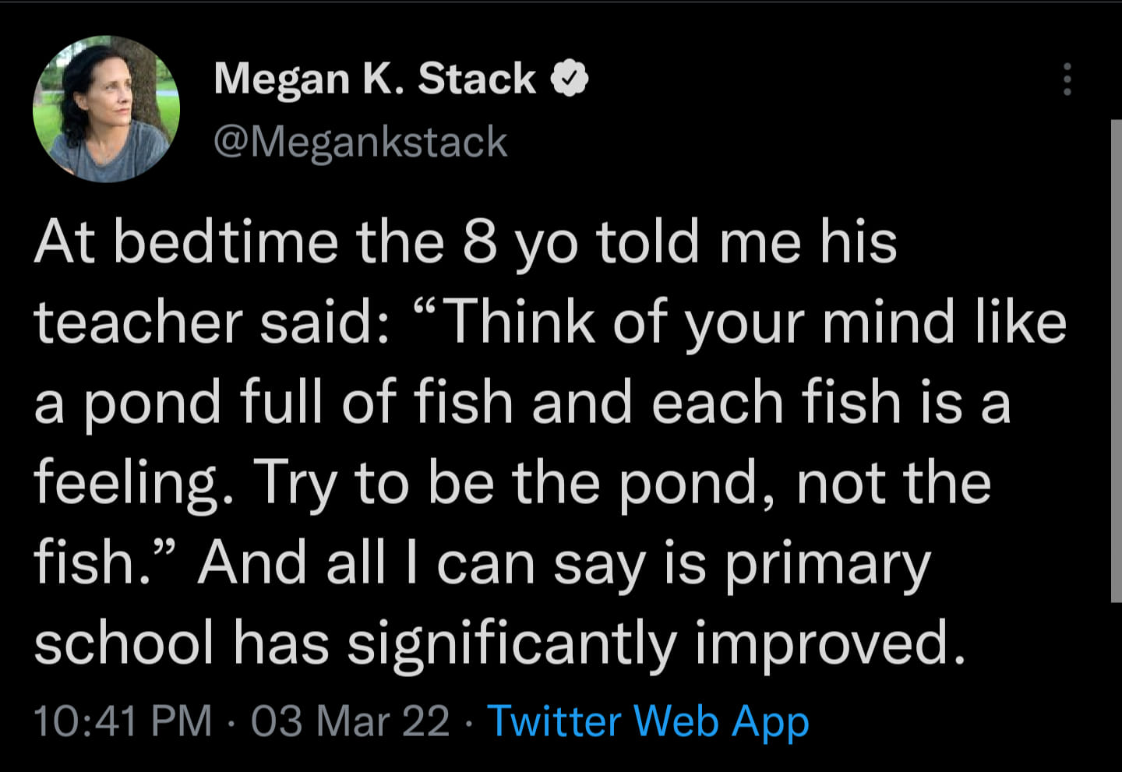This screenshot has height=772, width=1122.
Task: Open the tweet's three-dot more options menu
Action: point(1067,79)
